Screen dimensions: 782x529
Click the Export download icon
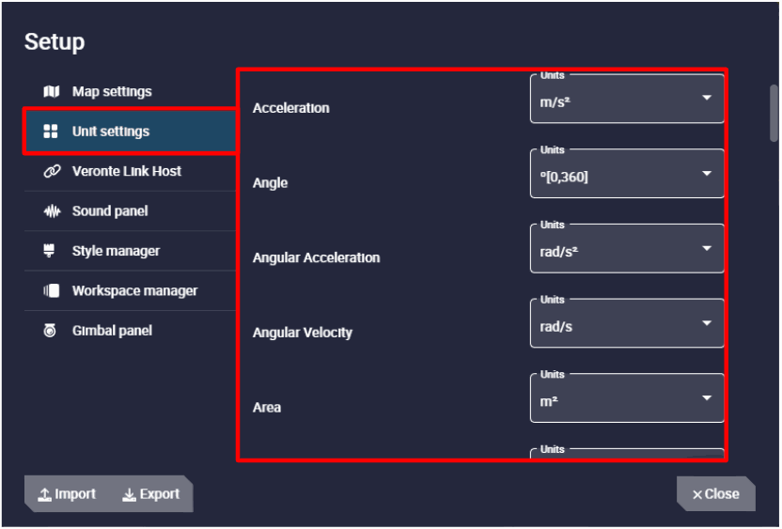tap(129, 495)
